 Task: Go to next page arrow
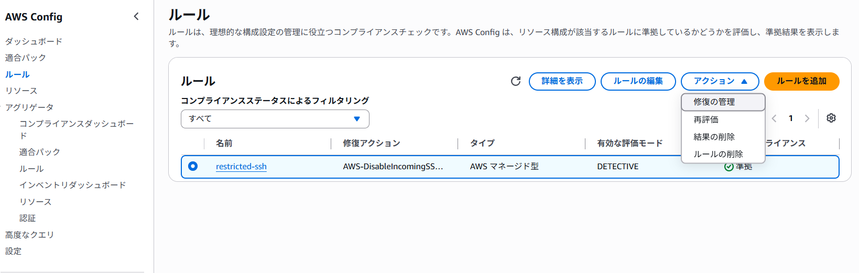pyautogui.click(x=807, y=118)
